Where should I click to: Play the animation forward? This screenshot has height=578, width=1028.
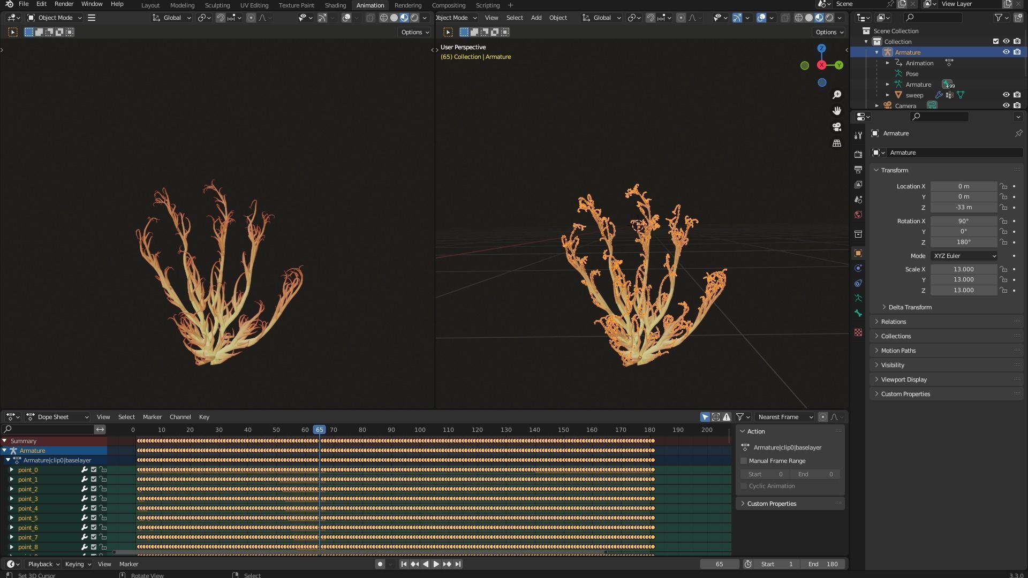point(436,564)
